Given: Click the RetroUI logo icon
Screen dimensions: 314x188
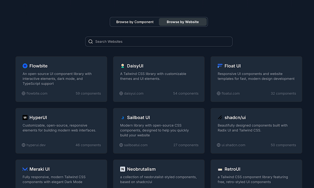Looking at the screenshot, I should point(220,170).
